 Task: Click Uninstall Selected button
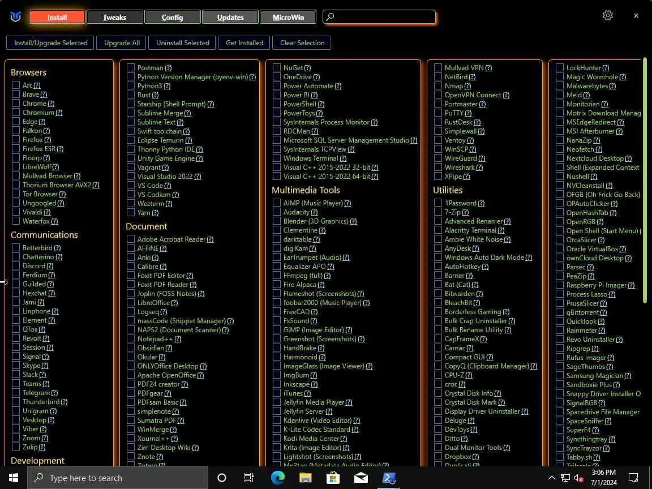coord(183,43)
